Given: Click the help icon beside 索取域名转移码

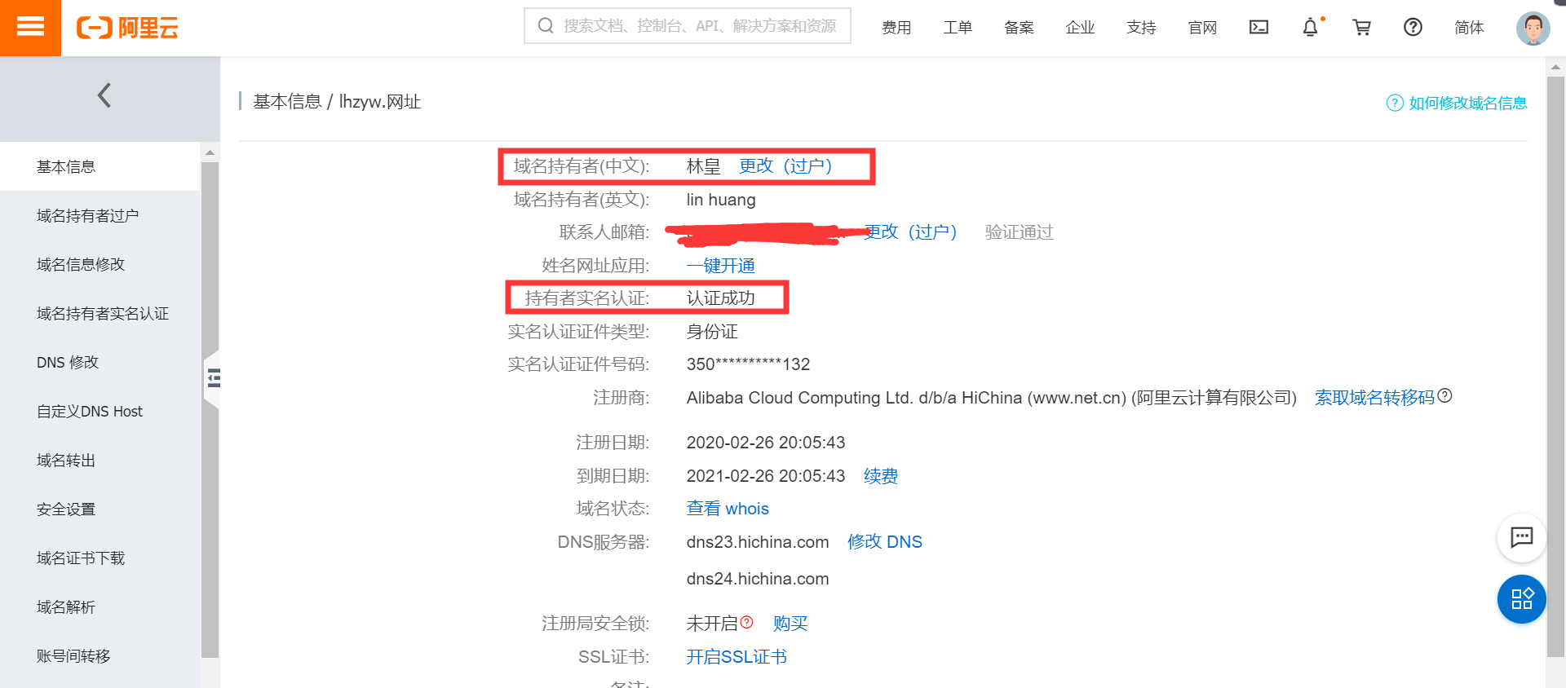Looking at the screenshot, I should click(1444, 395).
